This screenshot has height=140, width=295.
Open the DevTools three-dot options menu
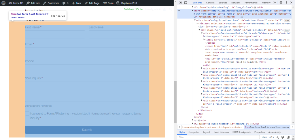pyautogui.click(x=286, y=3)
